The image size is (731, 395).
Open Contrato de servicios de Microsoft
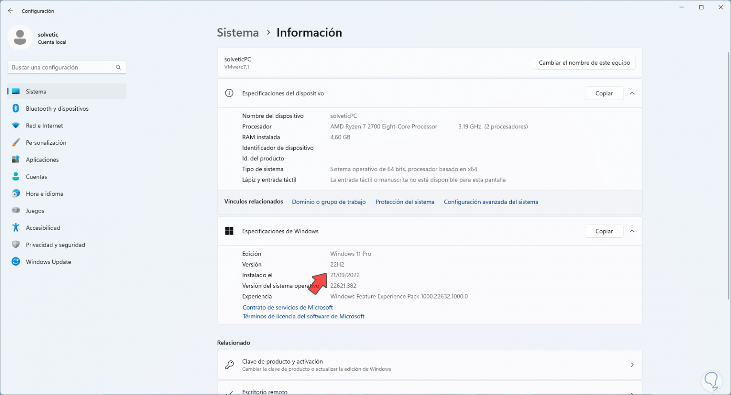(288, 307)
